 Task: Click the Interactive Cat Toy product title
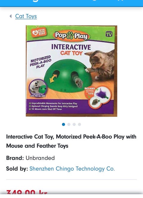point(71,141)
